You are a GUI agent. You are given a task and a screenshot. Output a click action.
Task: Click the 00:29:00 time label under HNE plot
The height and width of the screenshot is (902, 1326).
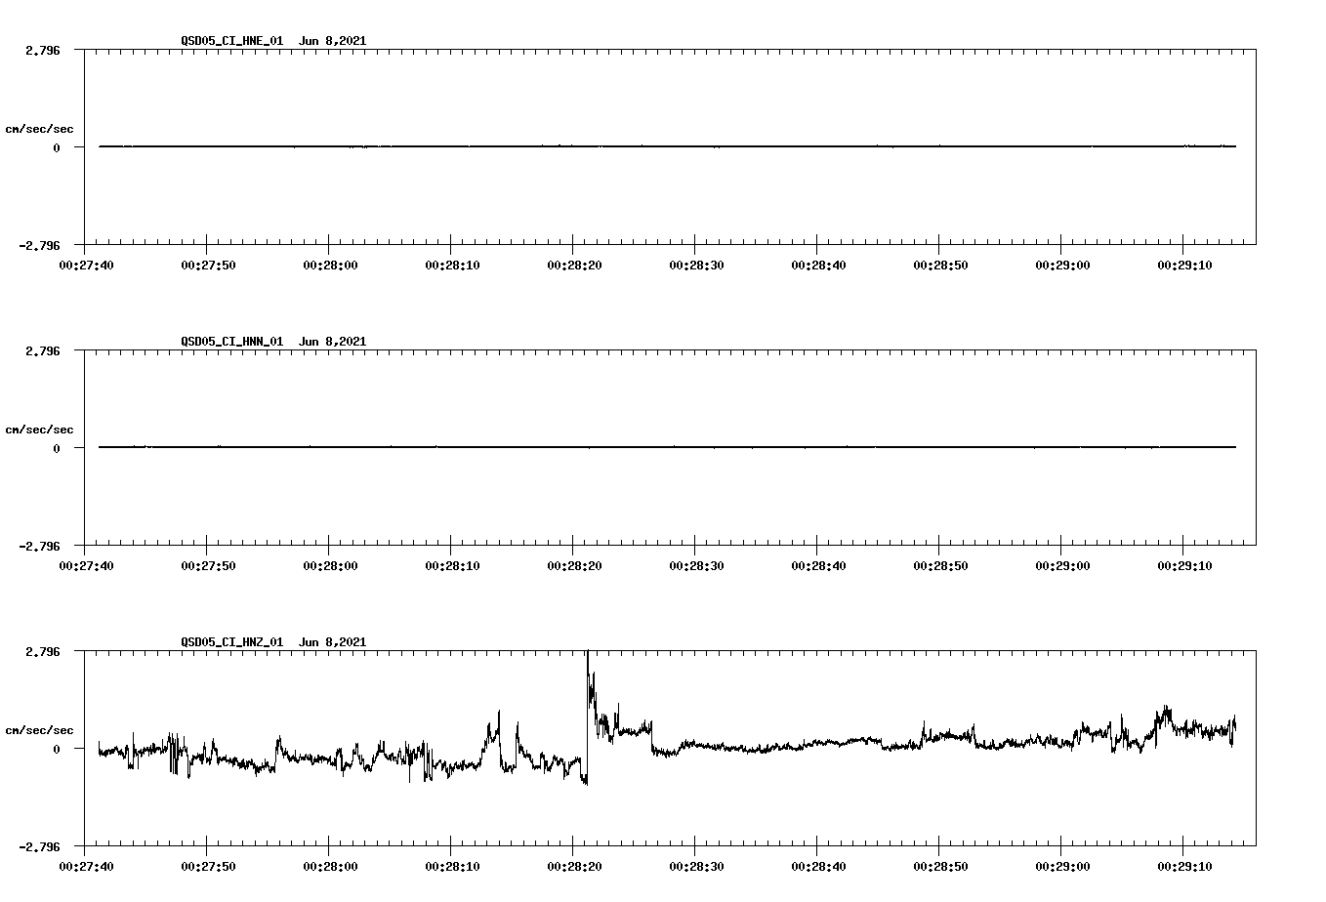[1062, 265]
